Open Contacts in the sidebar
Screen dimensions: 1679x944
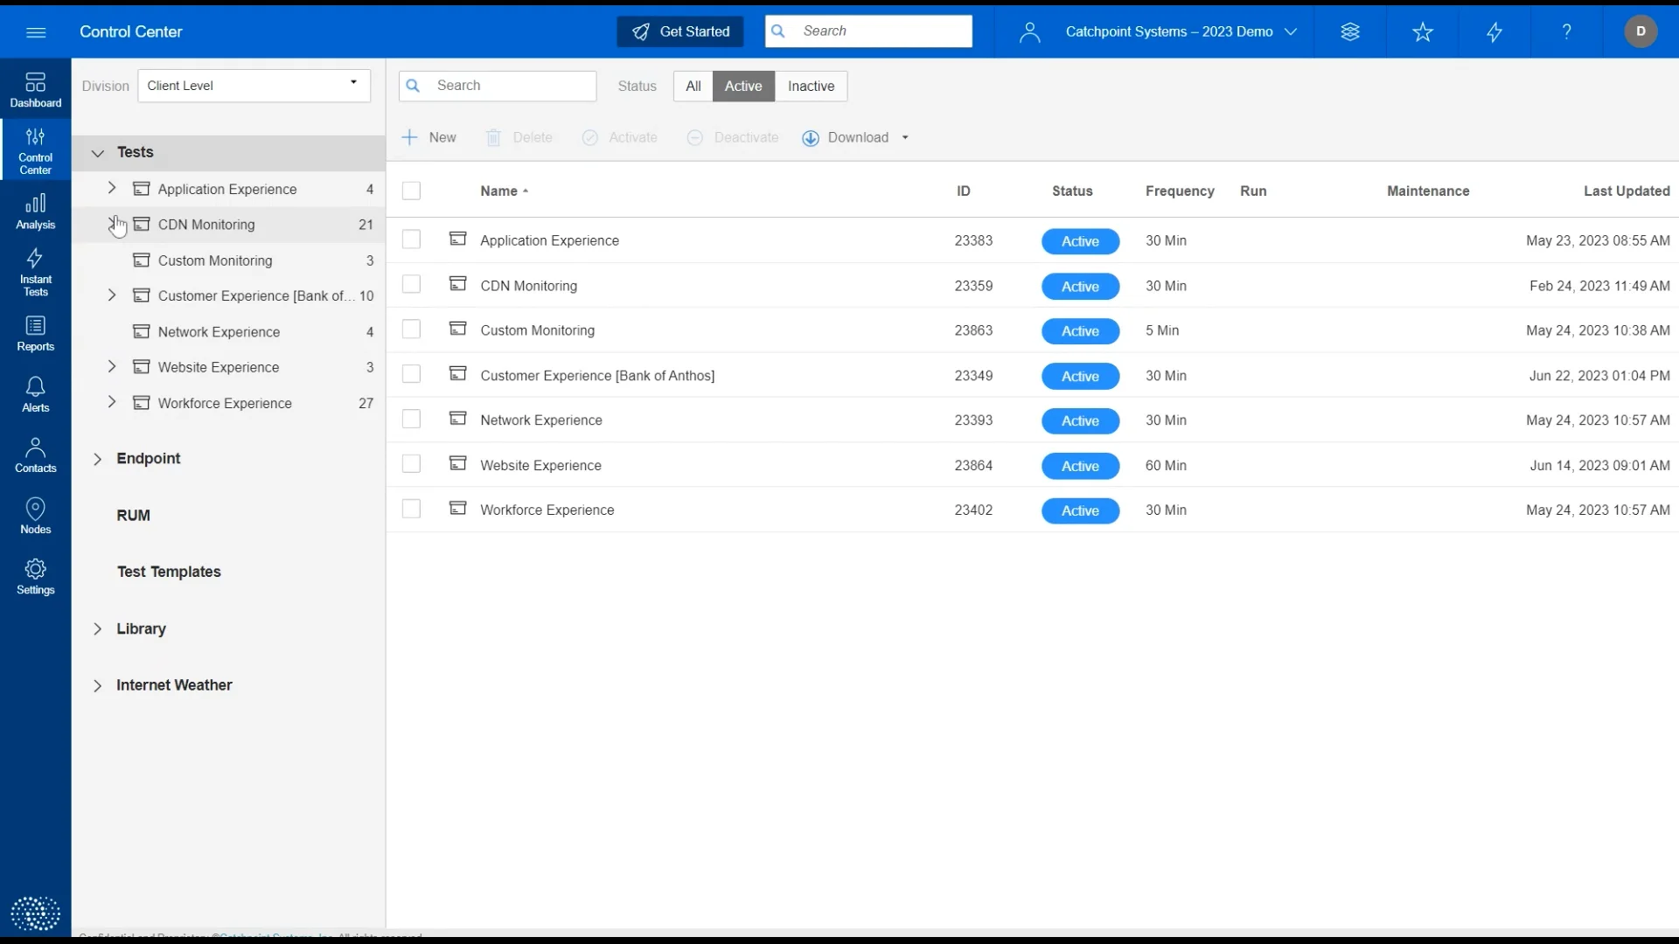[36, 455]
